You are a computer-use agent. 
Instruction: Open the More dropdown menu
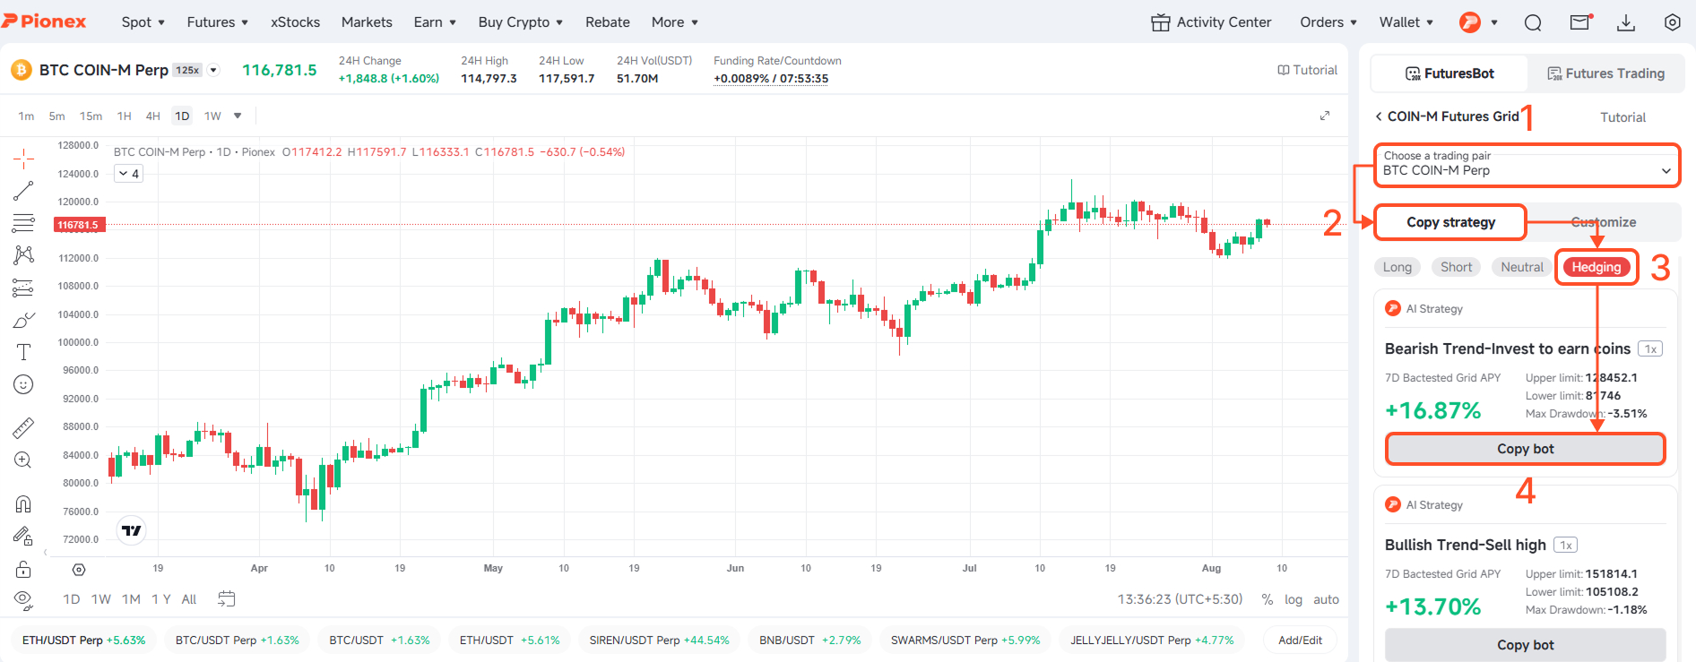pos(675,22)
